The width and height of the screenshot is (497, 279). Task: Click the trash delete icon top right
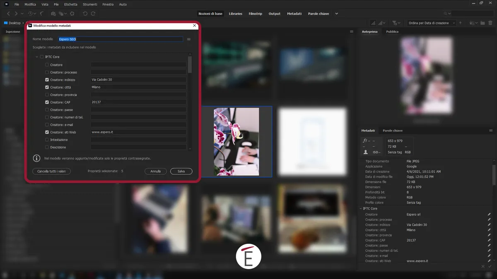coord(490,23)
